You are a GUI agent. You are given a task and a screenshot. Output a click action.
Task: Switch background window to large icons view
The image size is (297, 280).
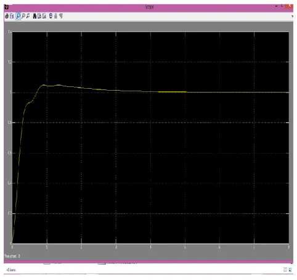pyautogui.click(x=290, y=270)
